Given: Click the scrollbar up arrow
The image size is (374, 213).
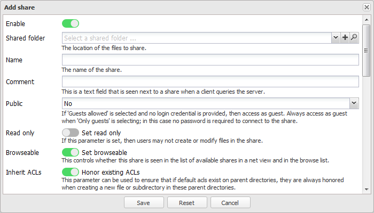Looking at the screenshot, I should pyautogui.click(x=366, y=18).
